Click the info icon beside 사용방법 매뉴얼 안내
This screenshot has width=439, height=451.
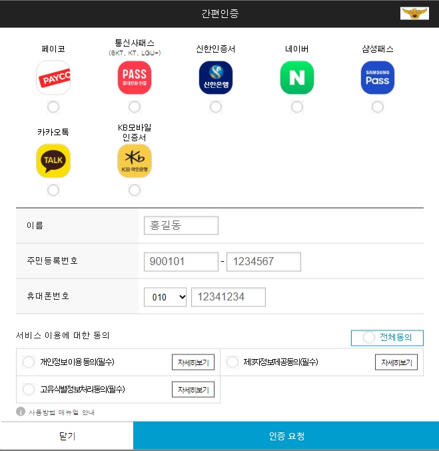coord(21,412)
